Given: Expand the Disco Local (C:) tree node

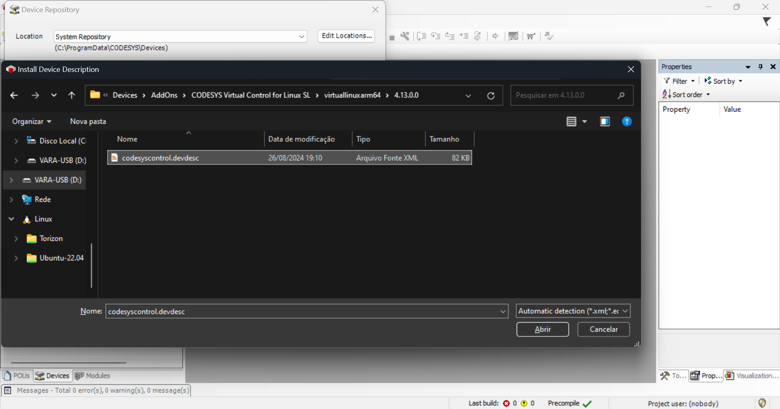Looking at the screenshot, I should (16, 141).
